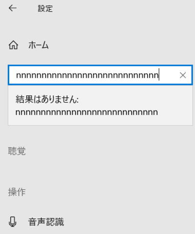Click the 聴覚 section header
Viewport: 195px width, 234px height.
17,151
